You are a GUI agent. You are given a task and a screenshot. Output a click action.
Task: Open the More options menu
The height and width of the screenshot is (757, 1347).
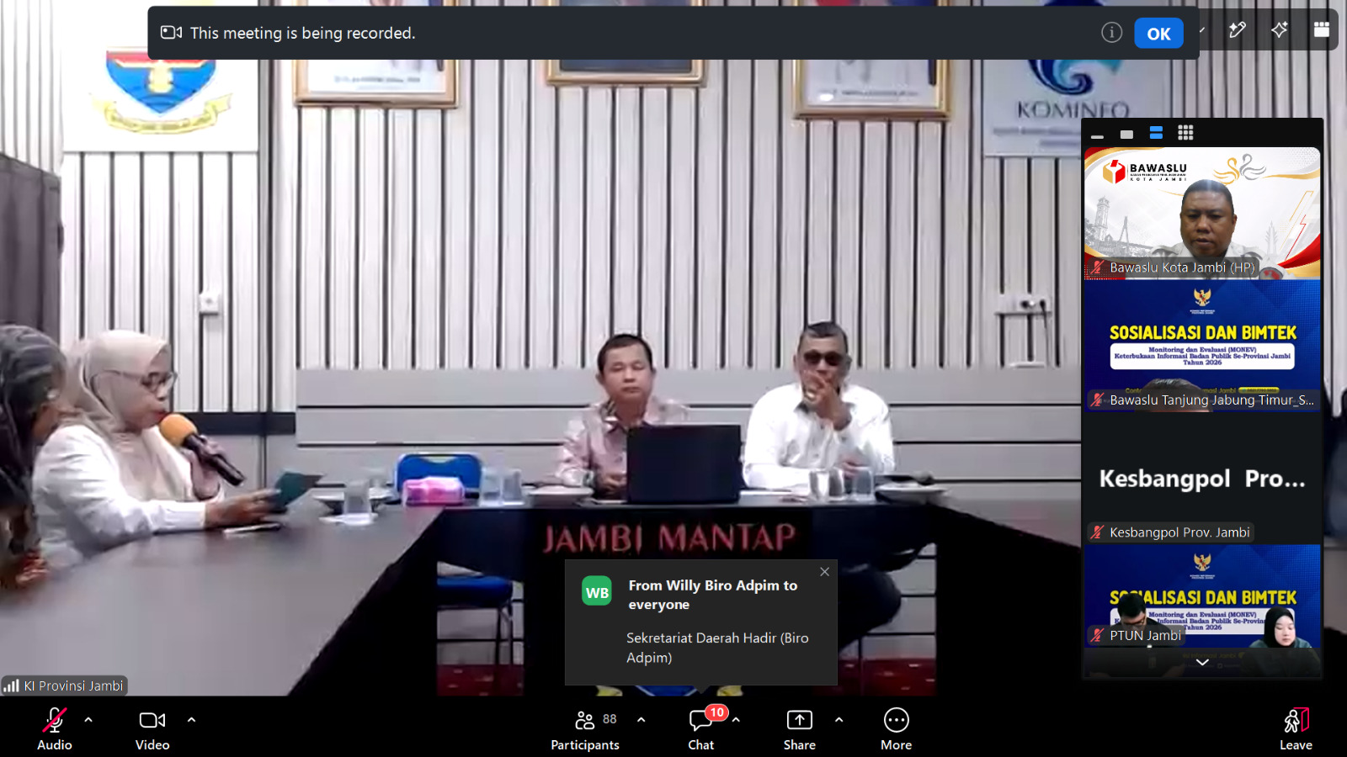click(897, 728)
